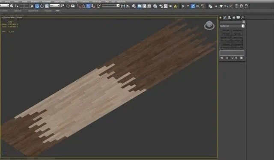Choose the Select and Move tool

(x=37, y=6)
